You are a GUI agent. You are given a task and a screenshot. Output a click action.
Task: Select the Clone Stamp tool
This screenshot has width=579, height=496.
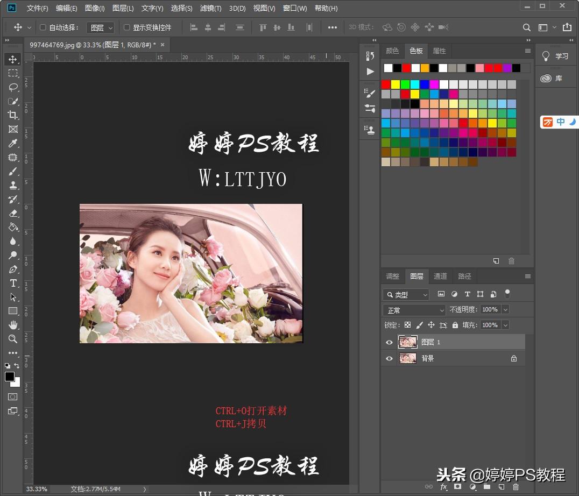pos(13,185)
